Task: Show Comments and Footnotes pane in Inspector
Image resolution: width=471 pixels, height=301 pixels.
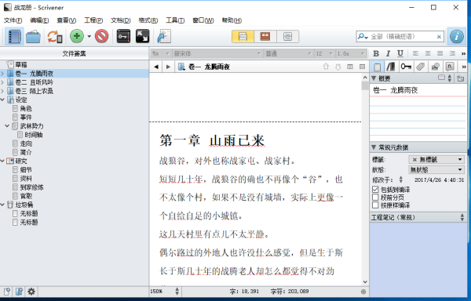Action: tap(450, 67)
